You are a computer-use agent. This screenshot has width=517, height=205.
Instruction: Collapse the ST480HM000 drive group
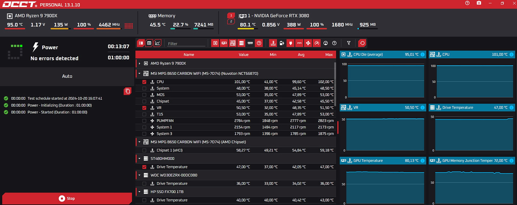[x=140, y=159]
